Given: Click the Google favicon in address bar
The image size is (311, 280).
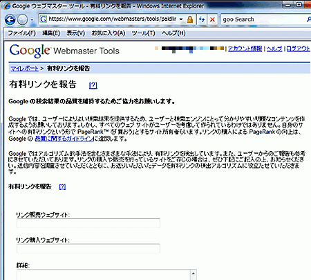Looking at the screenshot, I should click(x=43, y=19).
